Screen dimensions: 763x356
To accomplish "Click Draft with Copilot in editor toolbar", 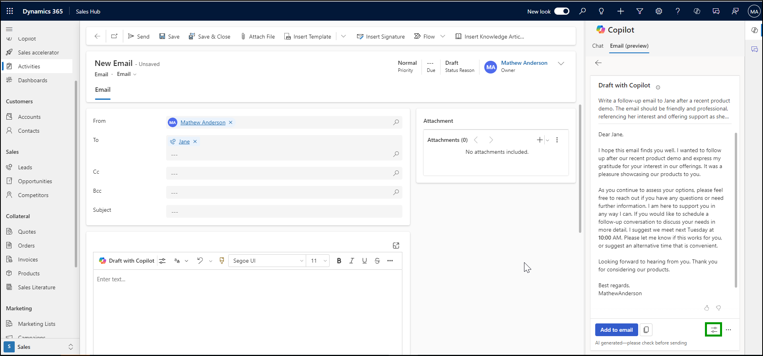I will [127, 261].
